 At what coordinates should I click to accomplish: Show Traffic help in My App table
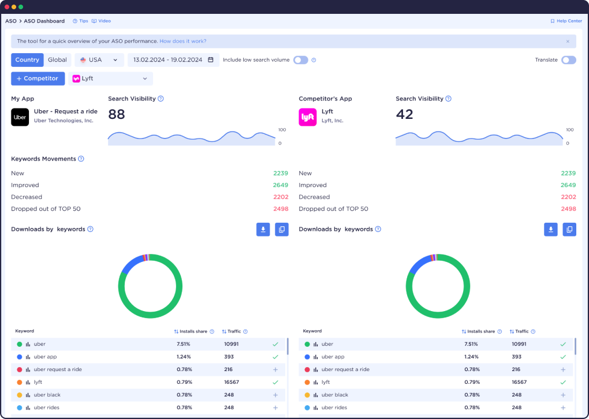point(245,331)
